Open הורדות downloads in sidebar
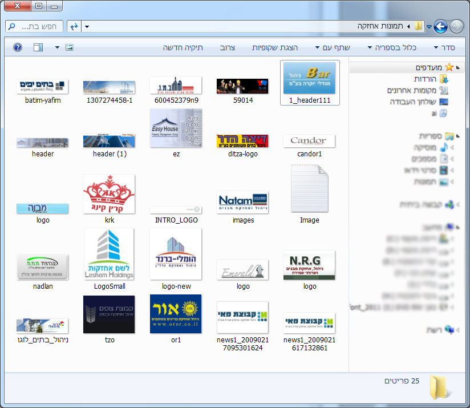470x408 pixels. (x=431, y=79)
